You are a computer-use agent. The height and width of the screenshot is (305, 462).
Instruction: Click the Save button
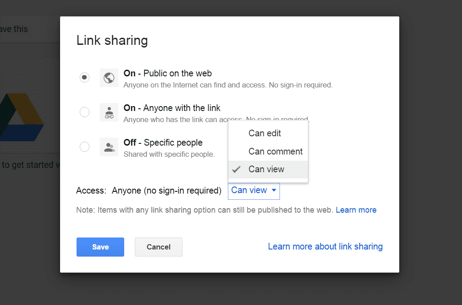click(100, 247)
